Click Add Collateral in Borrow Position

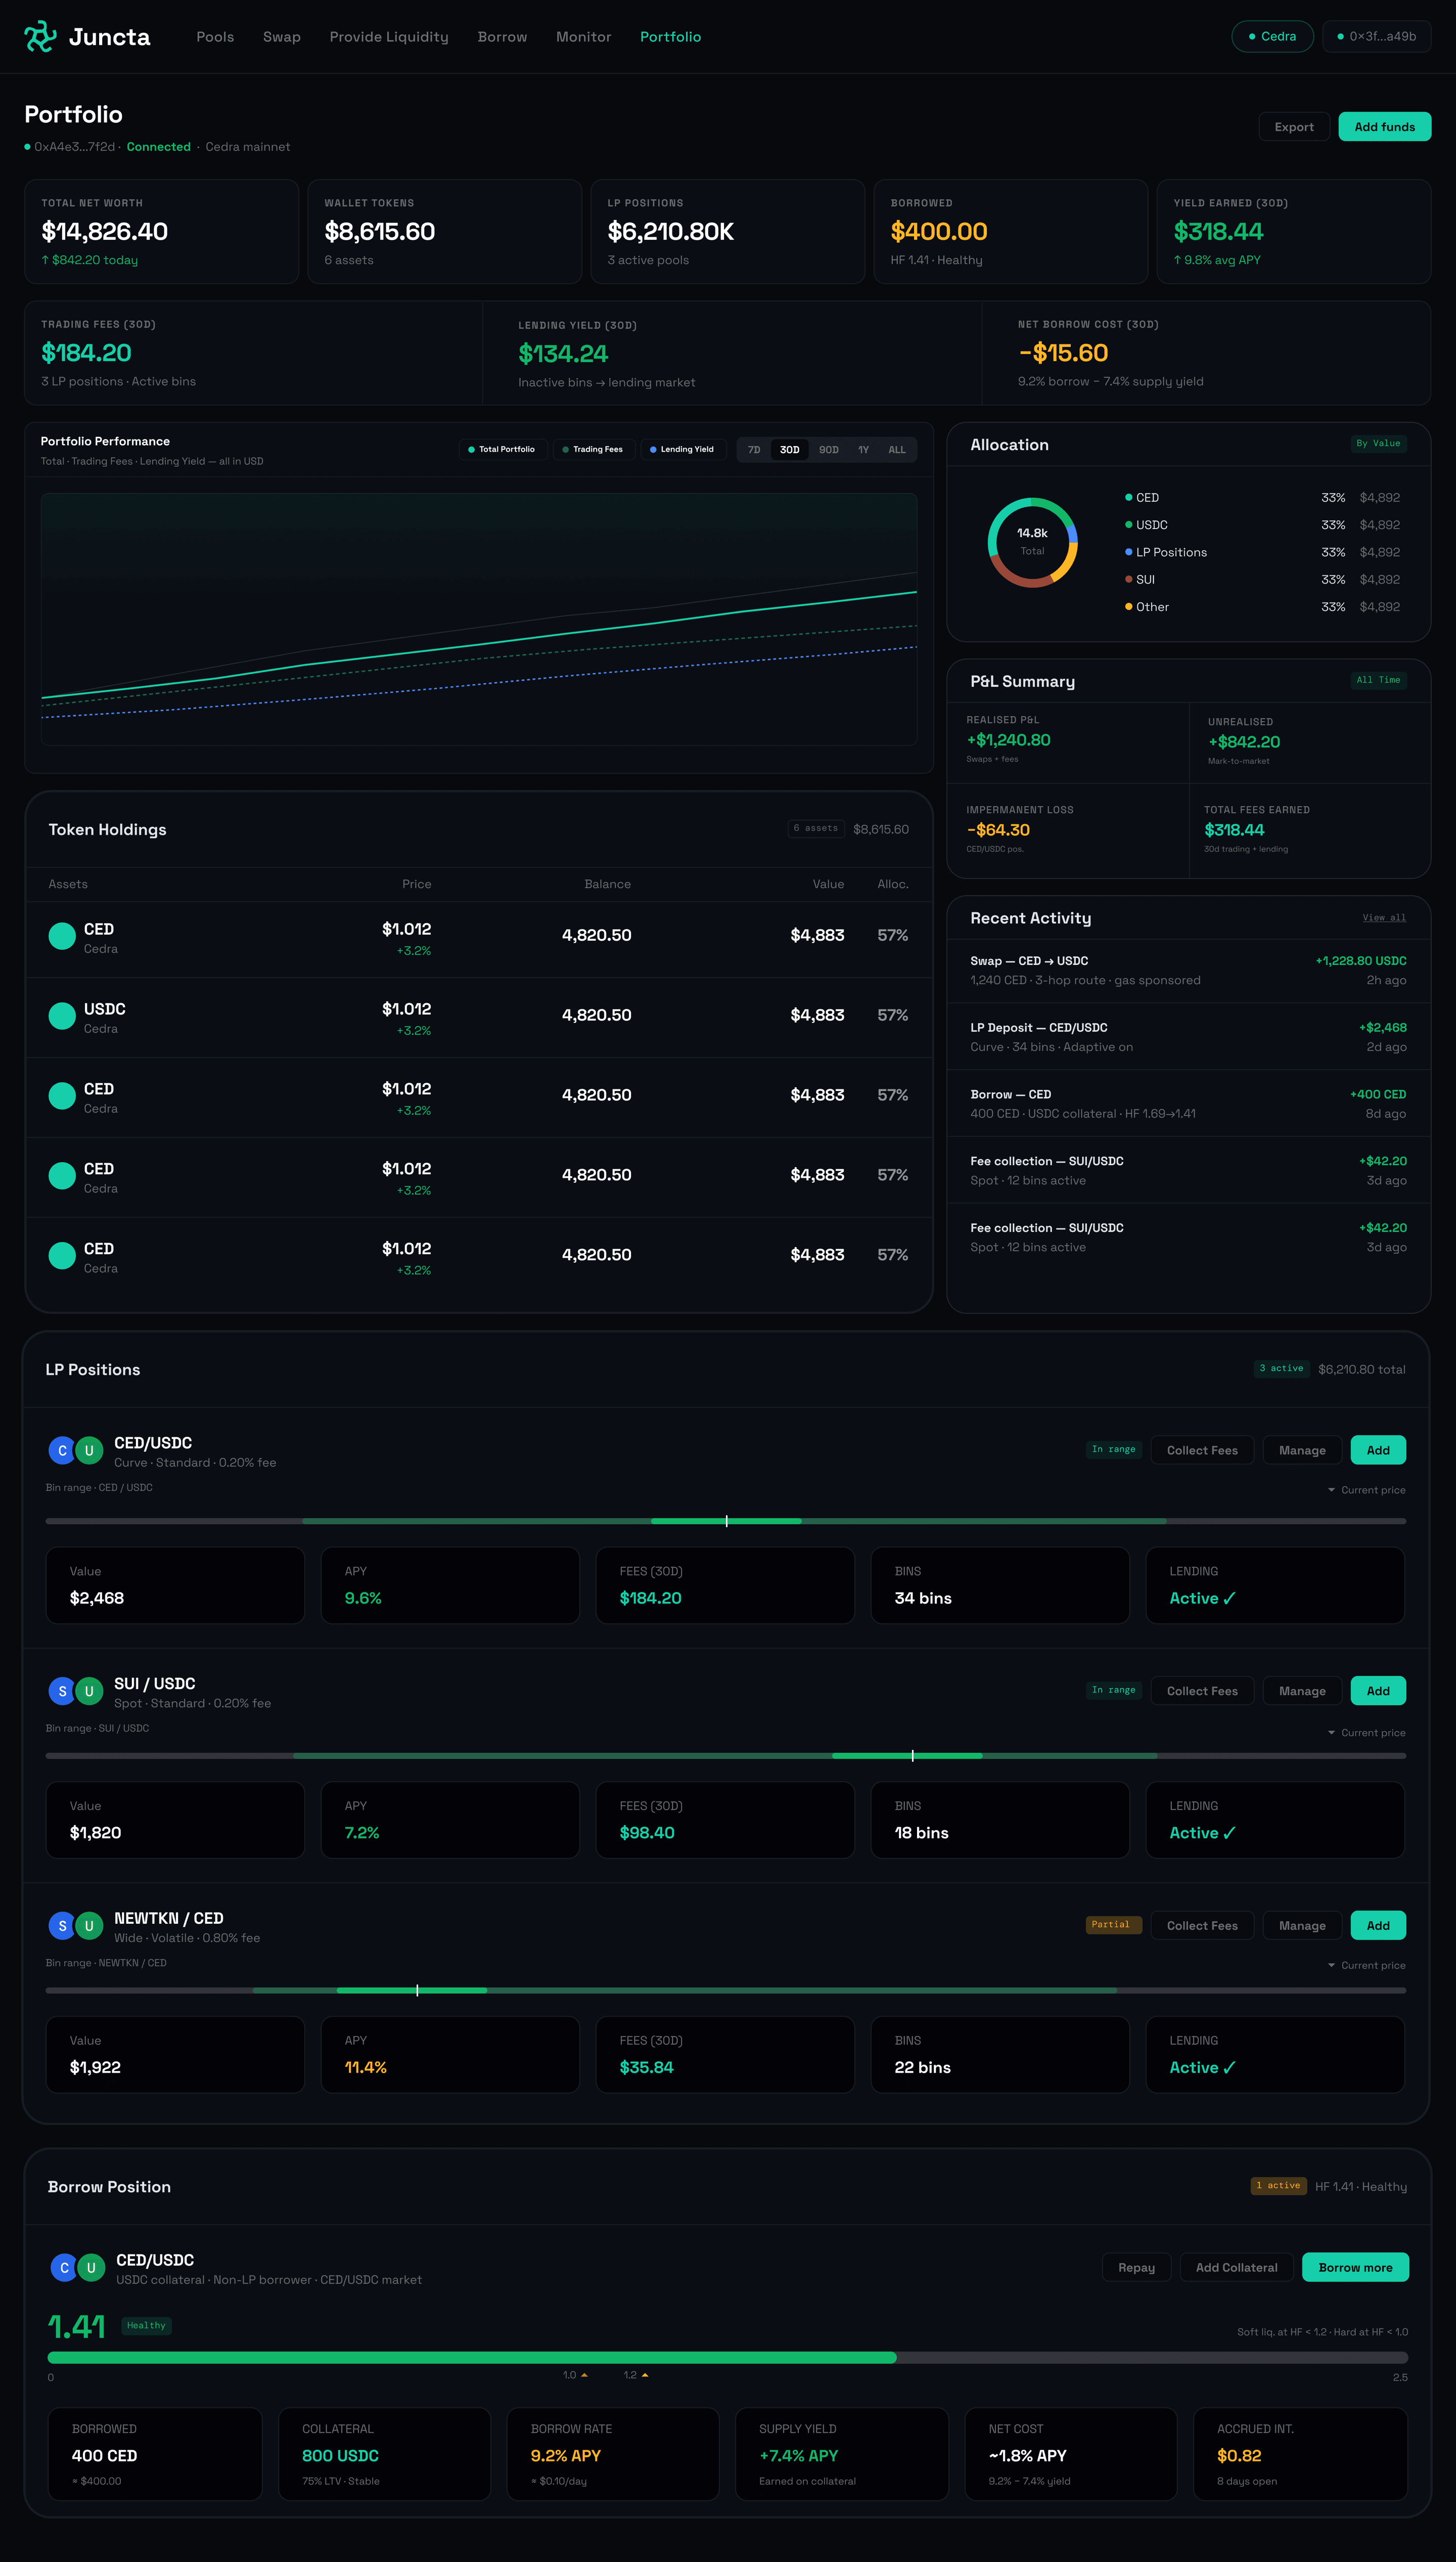click(x=1236, y=2267)
